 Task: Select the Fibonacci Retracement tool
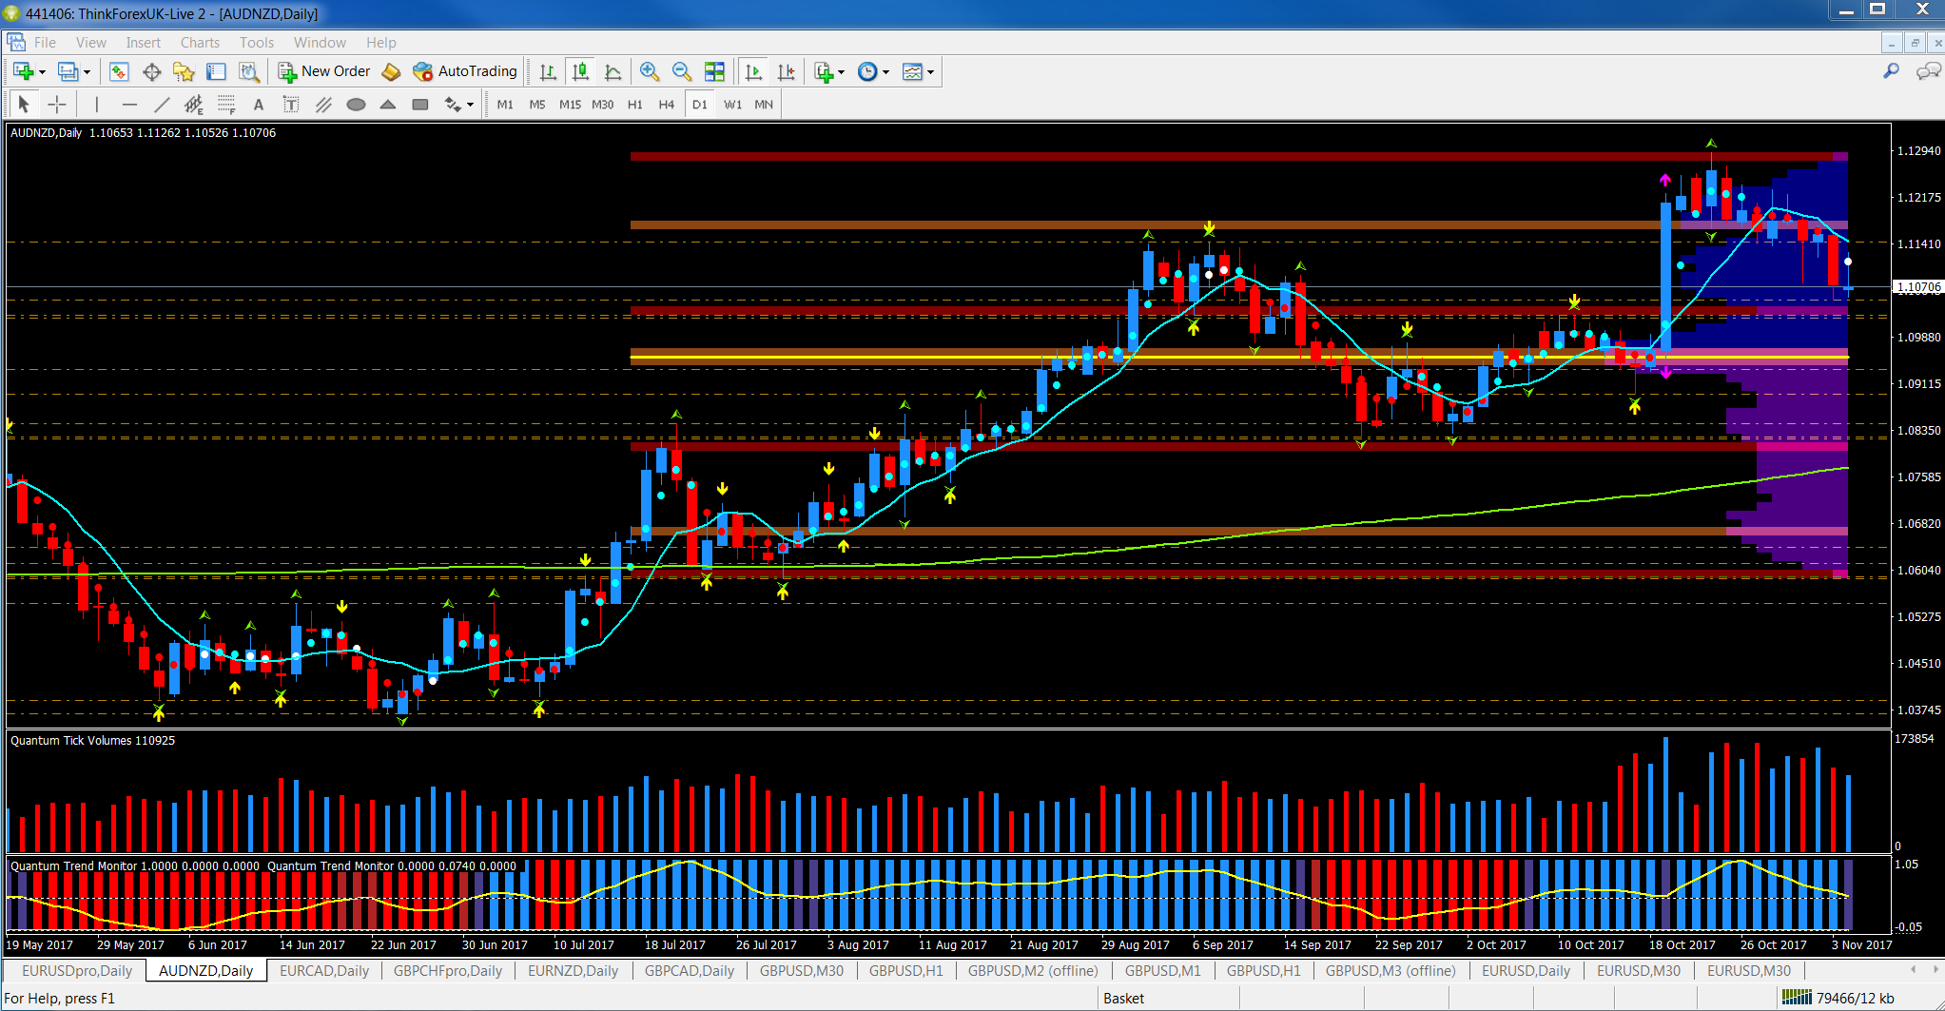(x=226, y=105)
